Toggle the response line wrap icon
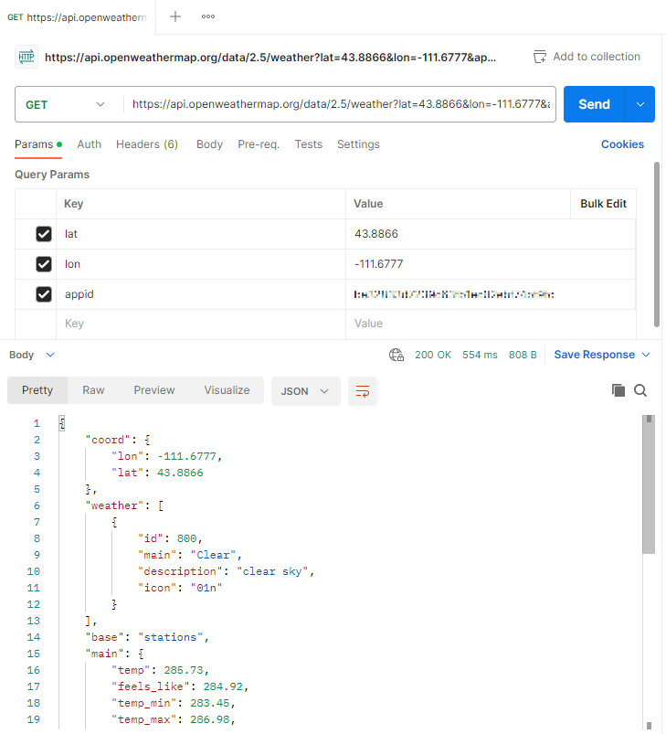This screenshot has height=734, width=666. [363, 391]
